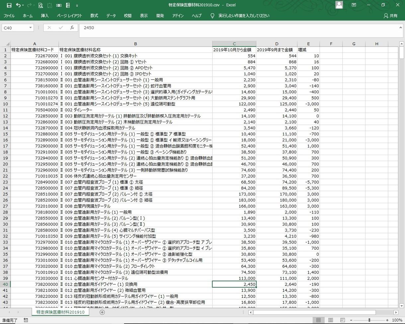Open Print Preview from quick access toolbar
Viewport: 405px width, 324px height.
pos(40,5)
